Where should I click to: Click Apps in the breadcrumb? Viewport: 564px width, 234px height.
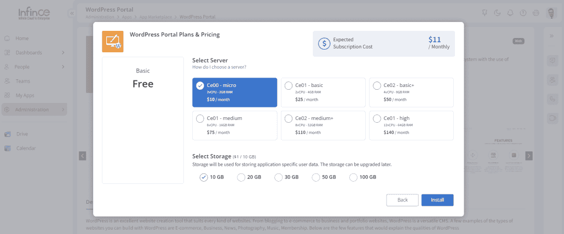(127, 17)
